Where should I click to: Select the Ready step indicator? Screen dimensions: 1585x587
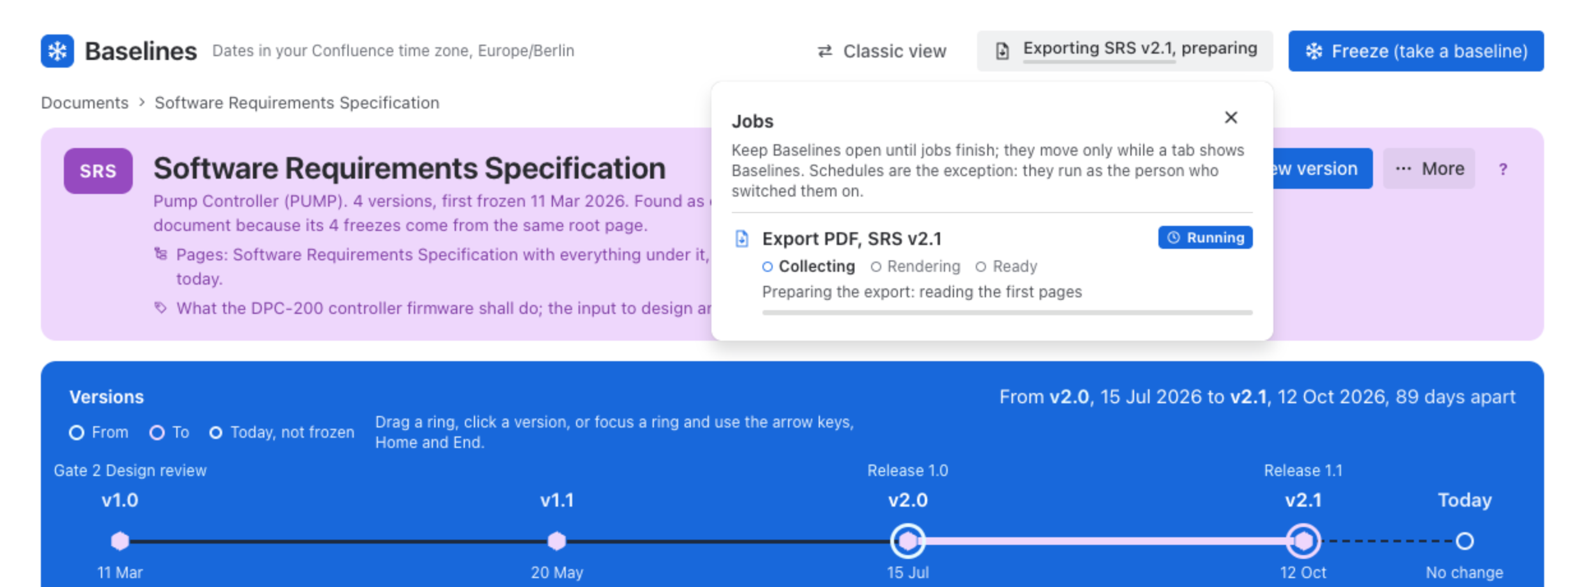click(1006, 266)
